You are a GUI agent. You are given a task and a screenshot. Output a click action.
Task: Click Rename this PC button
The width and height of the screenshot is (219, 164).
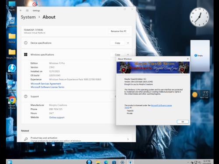[119, 31]
